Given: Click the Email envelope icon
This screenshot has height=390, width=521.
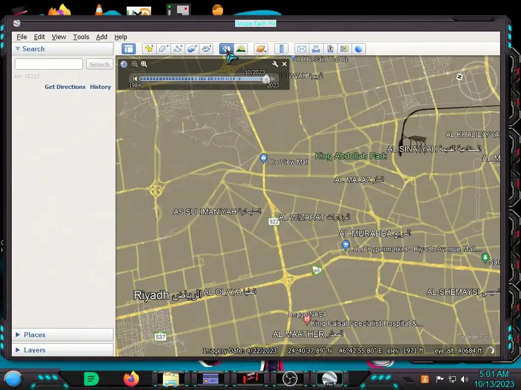Looking at the screenshot, I should coord(302,49).
